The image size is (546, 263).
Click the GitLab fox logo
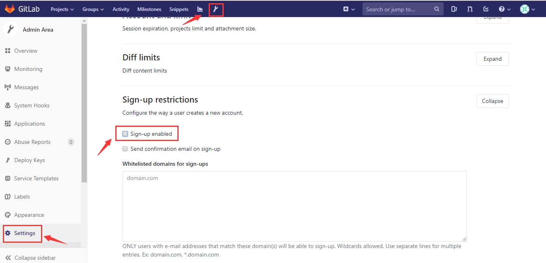(10, 9)
